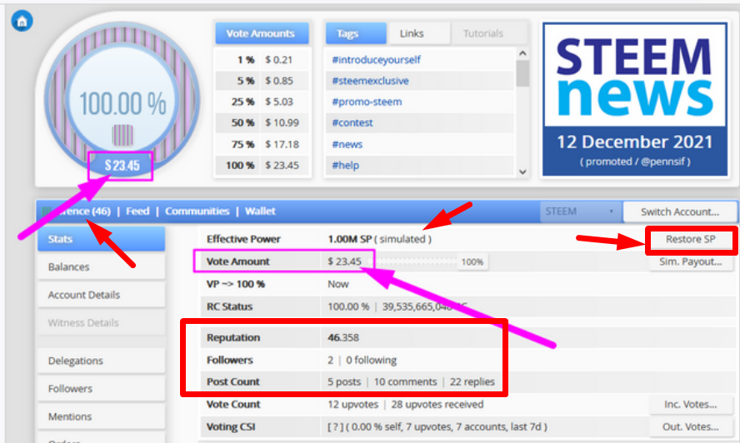
Task: Click the tags list scroll up arrow
Action: [x=522, y=53]
